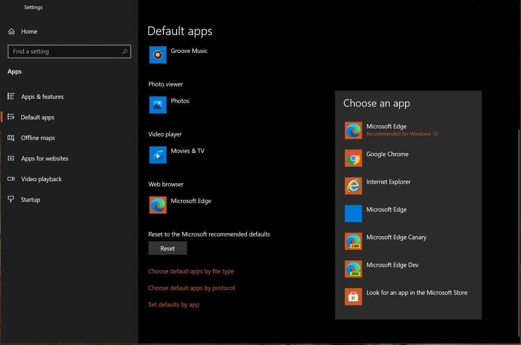
Task: Switch to Apps for websites section
Action: click(x=43, y=158)
